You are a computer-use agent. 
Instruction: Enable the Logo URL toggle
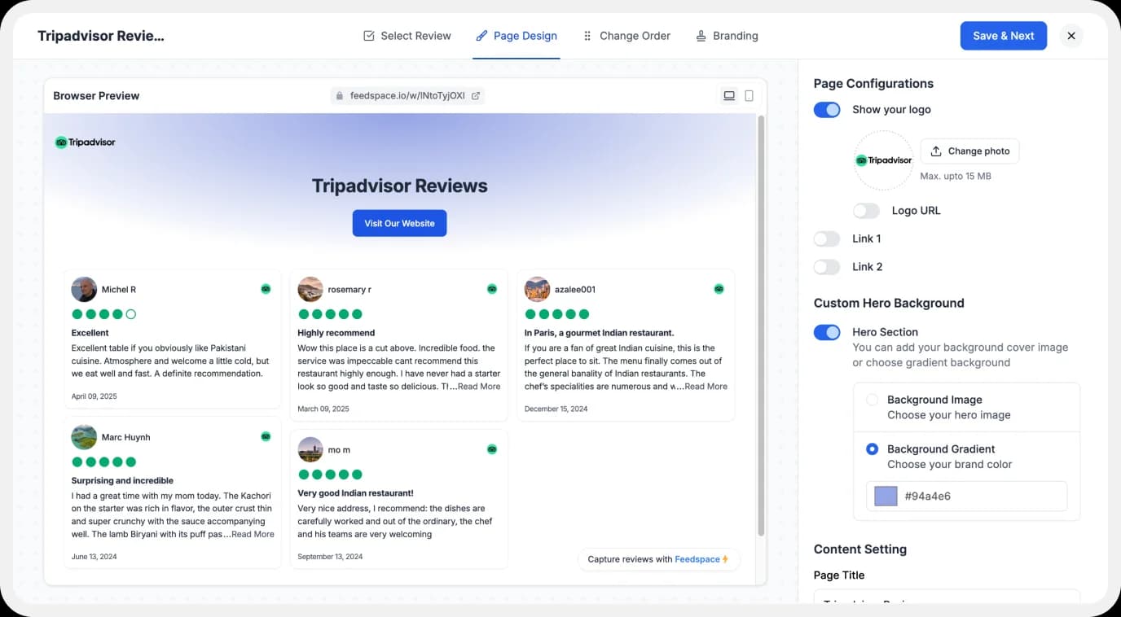(866, 211)
